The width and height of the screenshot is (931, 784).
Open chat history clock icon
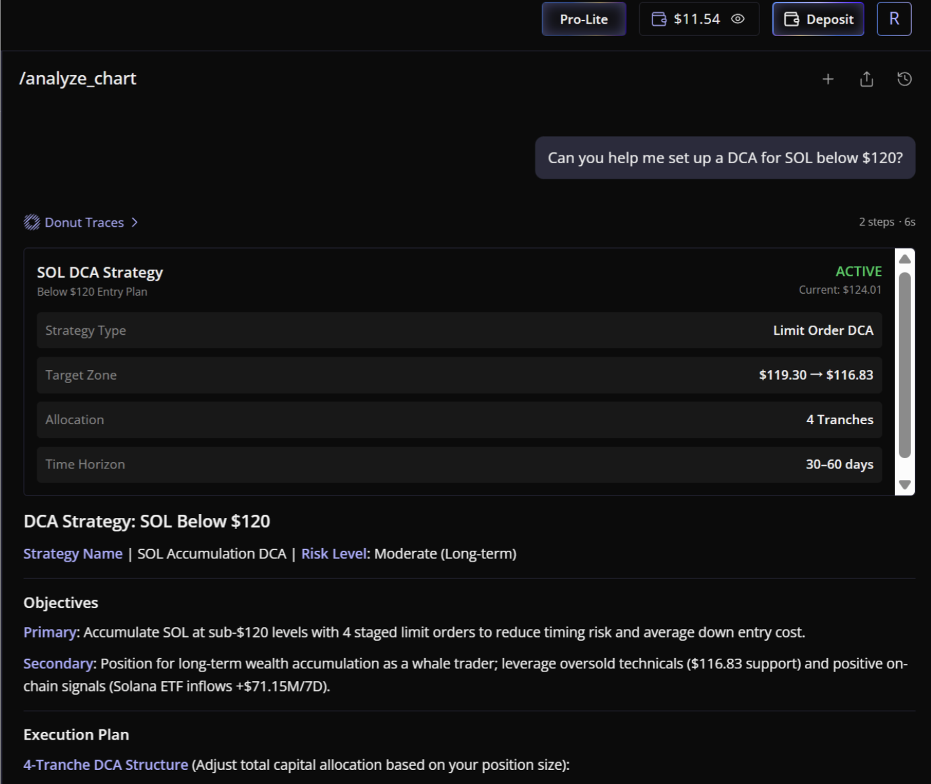pos(905,79)
